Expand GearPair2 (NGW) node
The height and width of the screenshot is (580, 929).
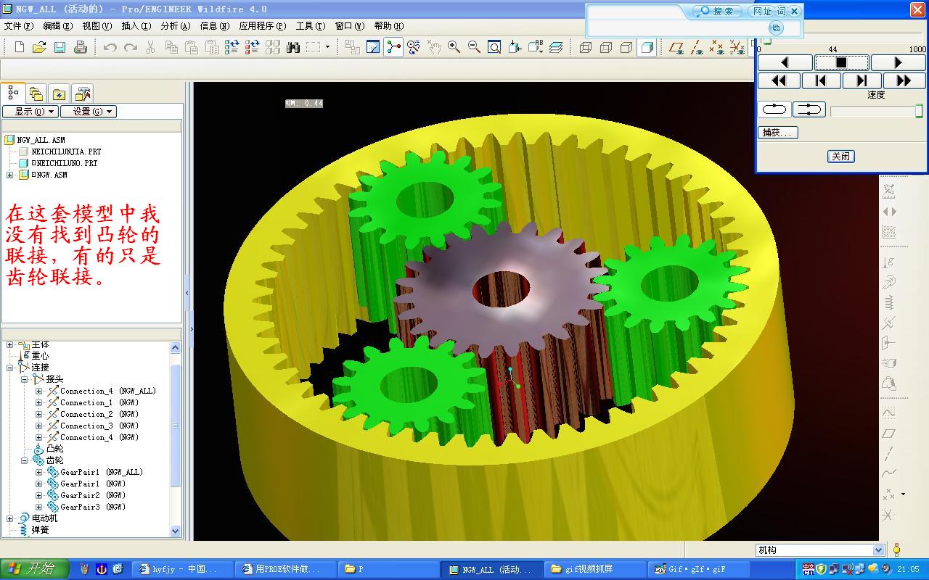tap(38, 495)
